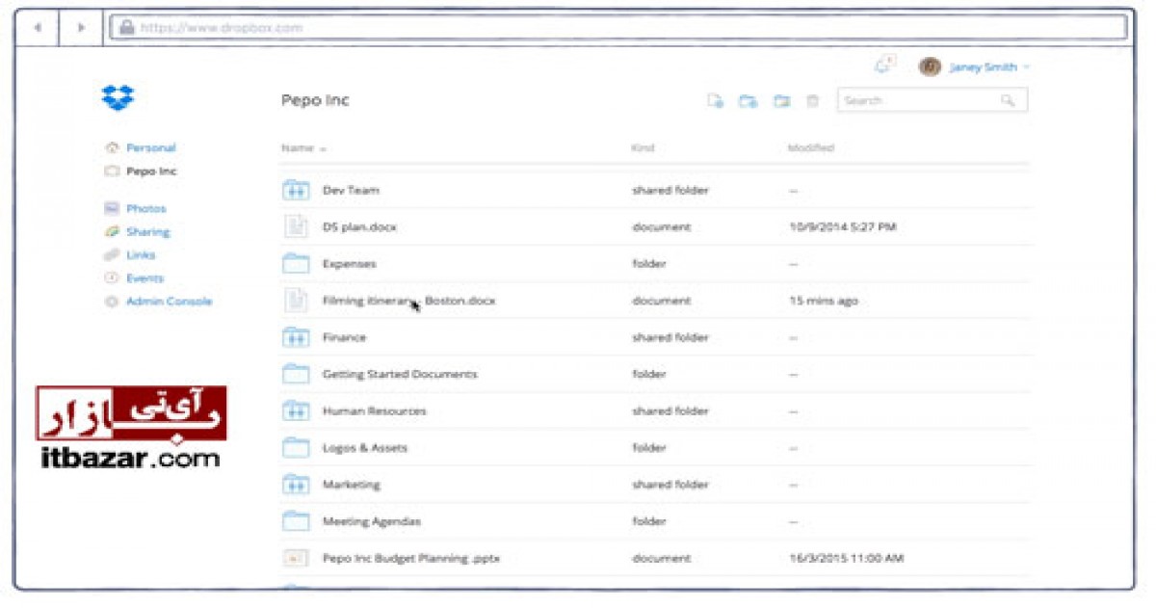Click the Expenses folder icon

point(295,263)
